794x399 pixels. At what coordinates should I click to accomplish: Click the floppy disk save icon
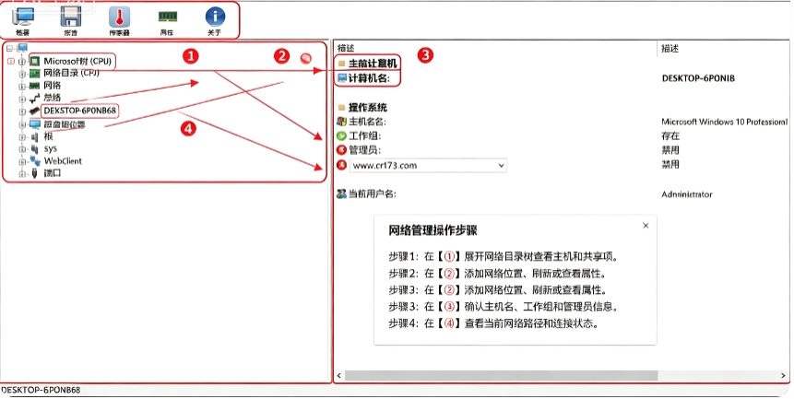click(71, 18)
